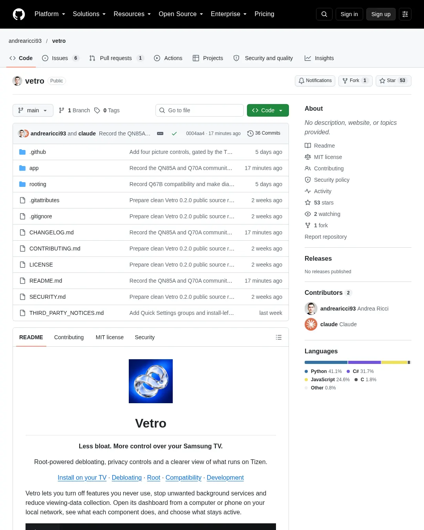Click the Python segment of the languages bar
Image resolution: width=424 pixels, height=530 pixels.
pos(326,362)
